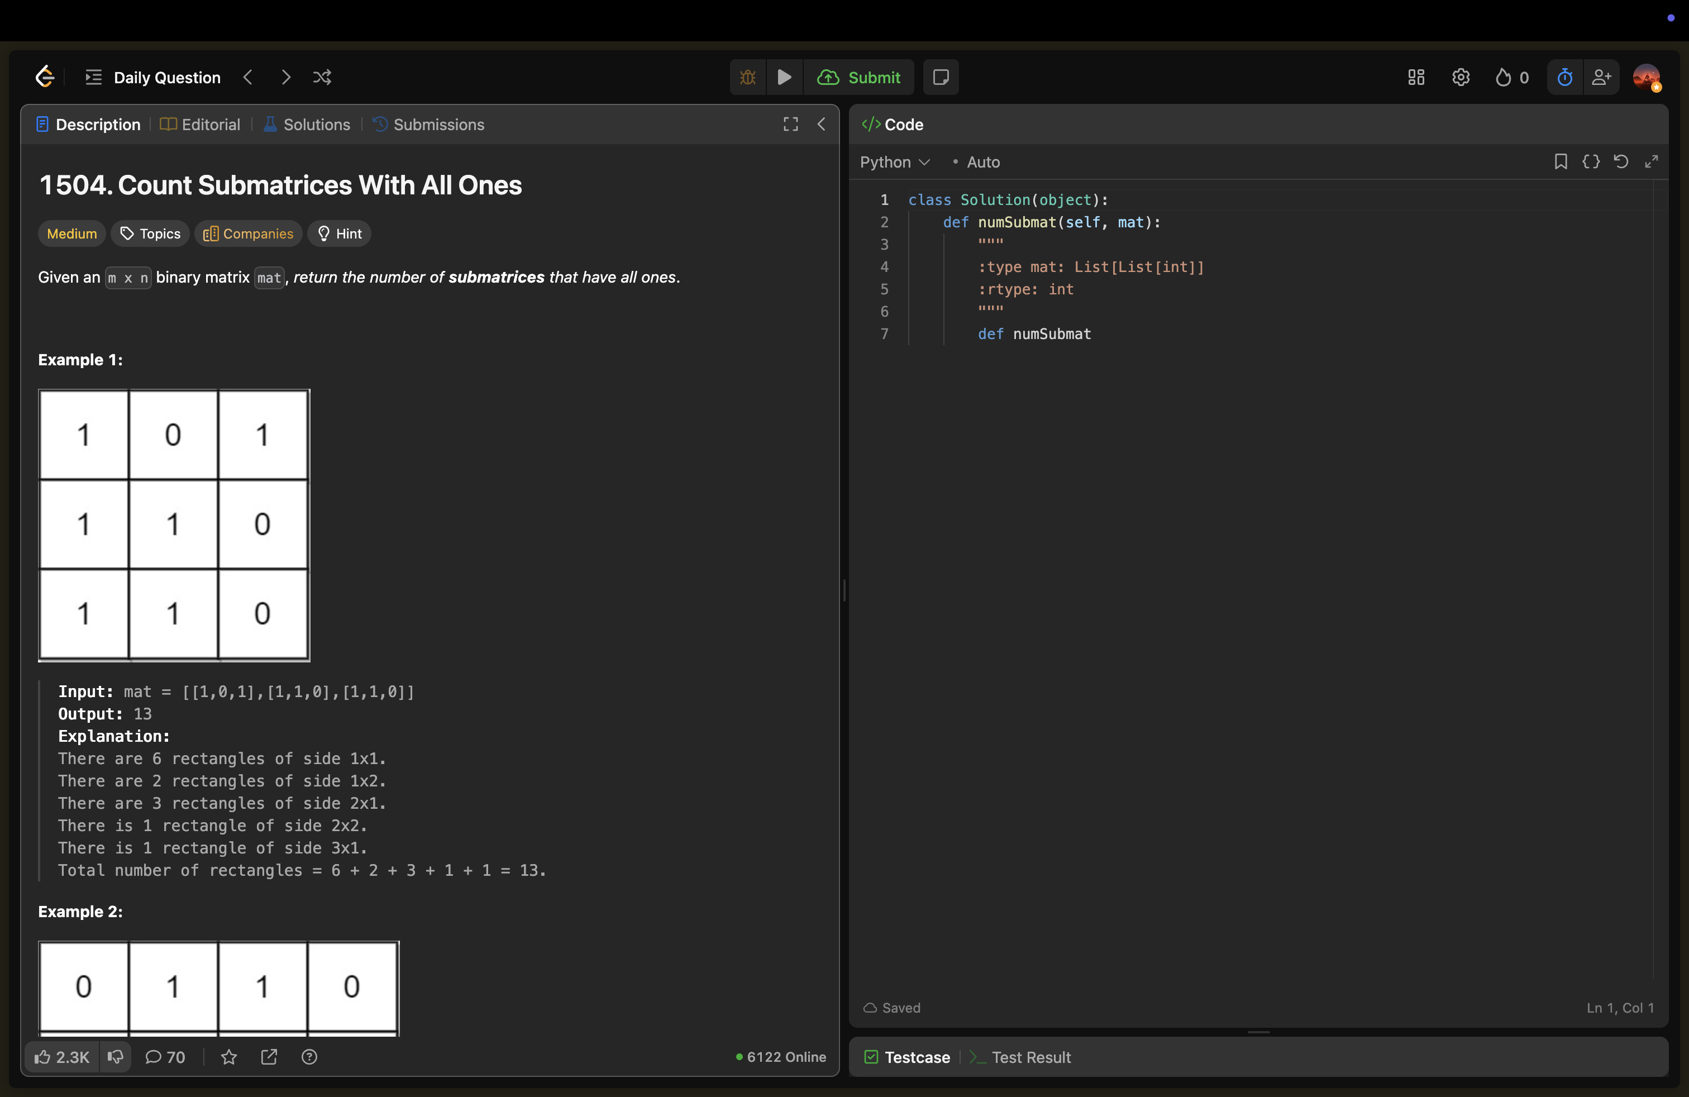Pick a random question with shuffle icon
1689x1097 pixels.
point(322,77)
